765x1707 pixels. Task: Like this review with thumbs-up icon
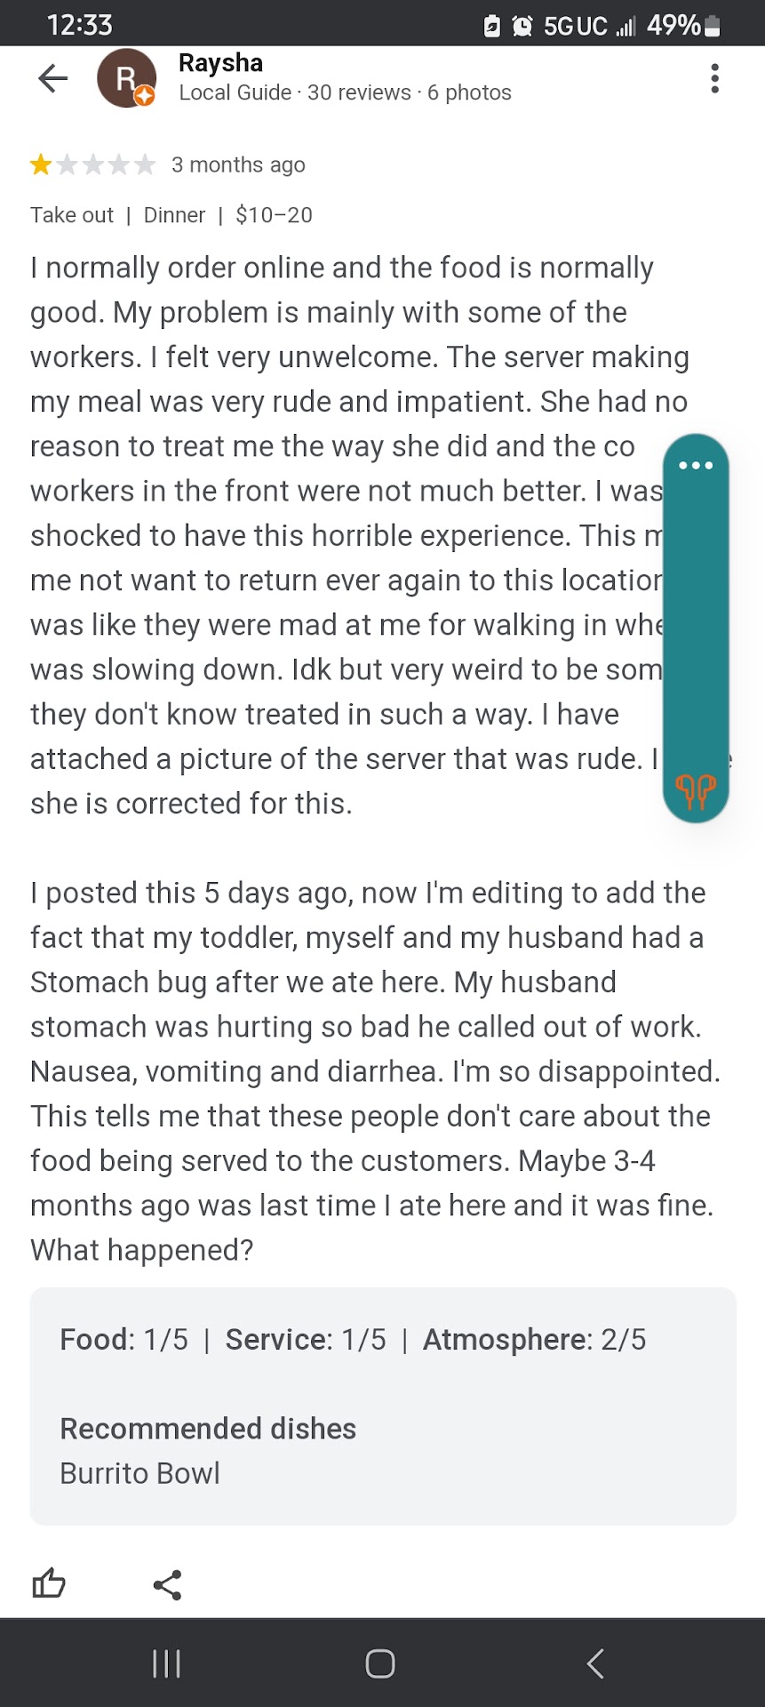tap(49, 1583)
